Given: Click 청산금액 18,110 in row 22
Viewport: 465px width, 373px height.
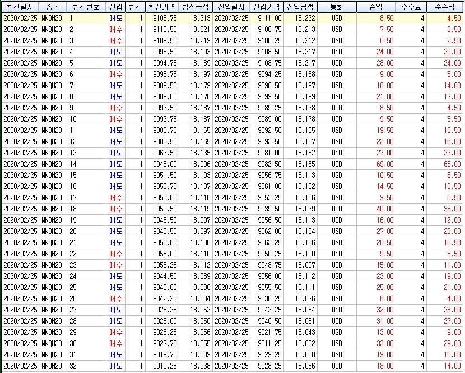Looking at the screenshot, I should click(200, 254).
